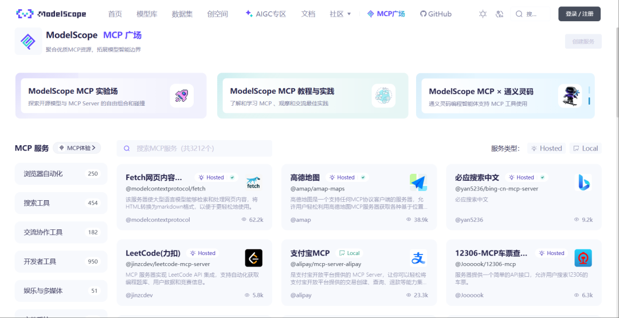Viewport: 619px width, 318px height.
Task: Go to 首页 in the navigation
Action: pyautogui.click(x=115, y=14)
